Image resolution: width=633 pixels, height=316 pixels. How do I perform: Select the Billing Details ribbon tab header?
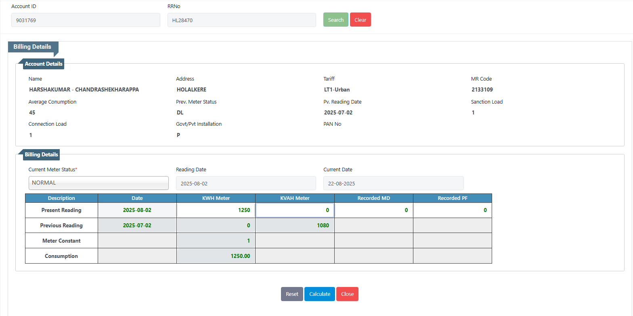(33, 47)
